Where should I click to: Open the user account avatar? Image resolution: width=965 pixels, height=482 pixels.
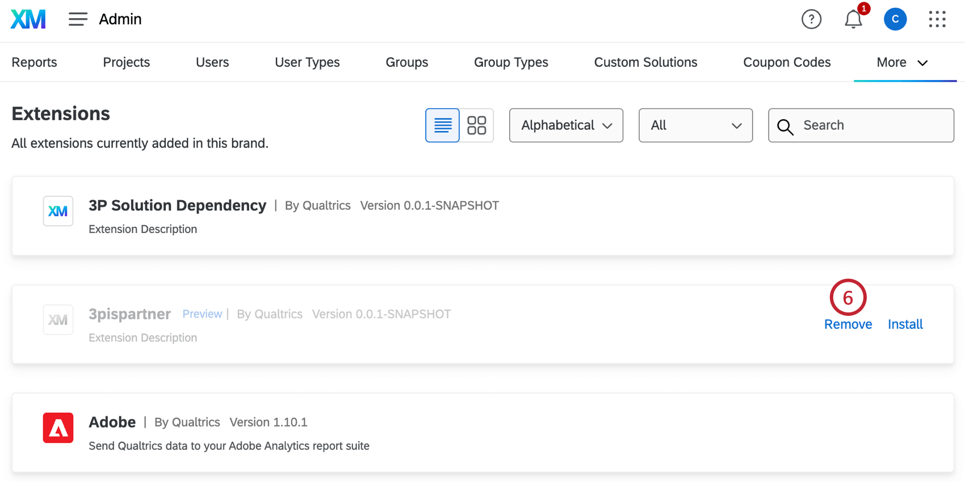click(x=895, y=19)
